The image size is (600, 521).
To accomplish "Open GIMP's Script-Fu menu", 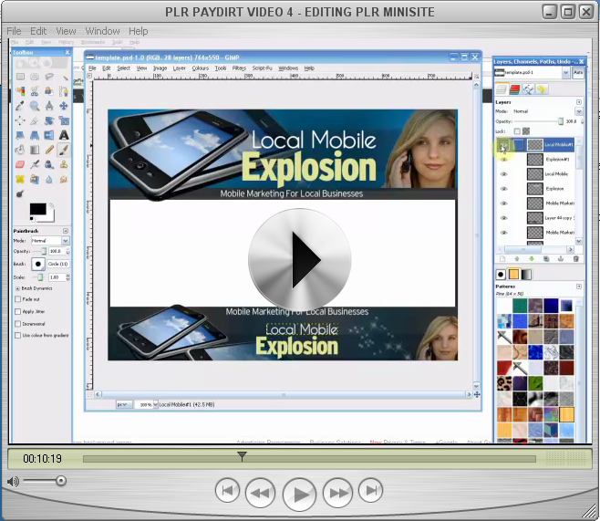I will click(x=262, y=68).
